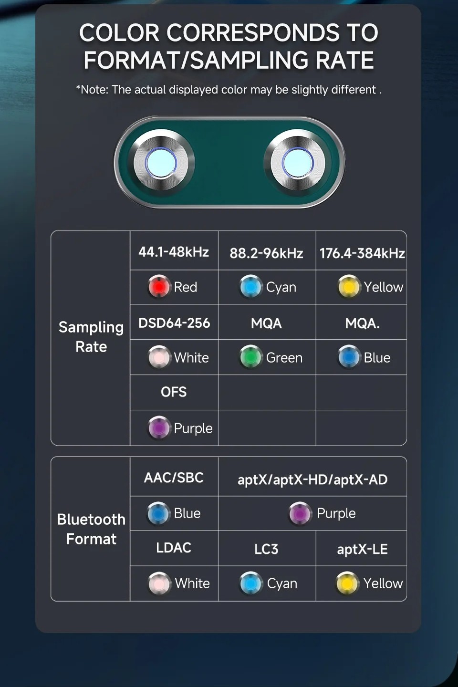Click the white LED icon under LDAC
458x687 pixels.
(x=159, y=583)
